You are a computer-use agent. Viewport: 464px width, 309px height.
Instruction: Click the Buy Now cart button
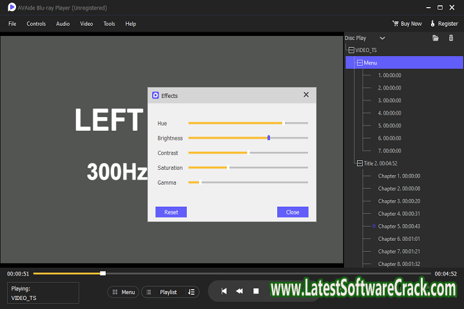407,24
